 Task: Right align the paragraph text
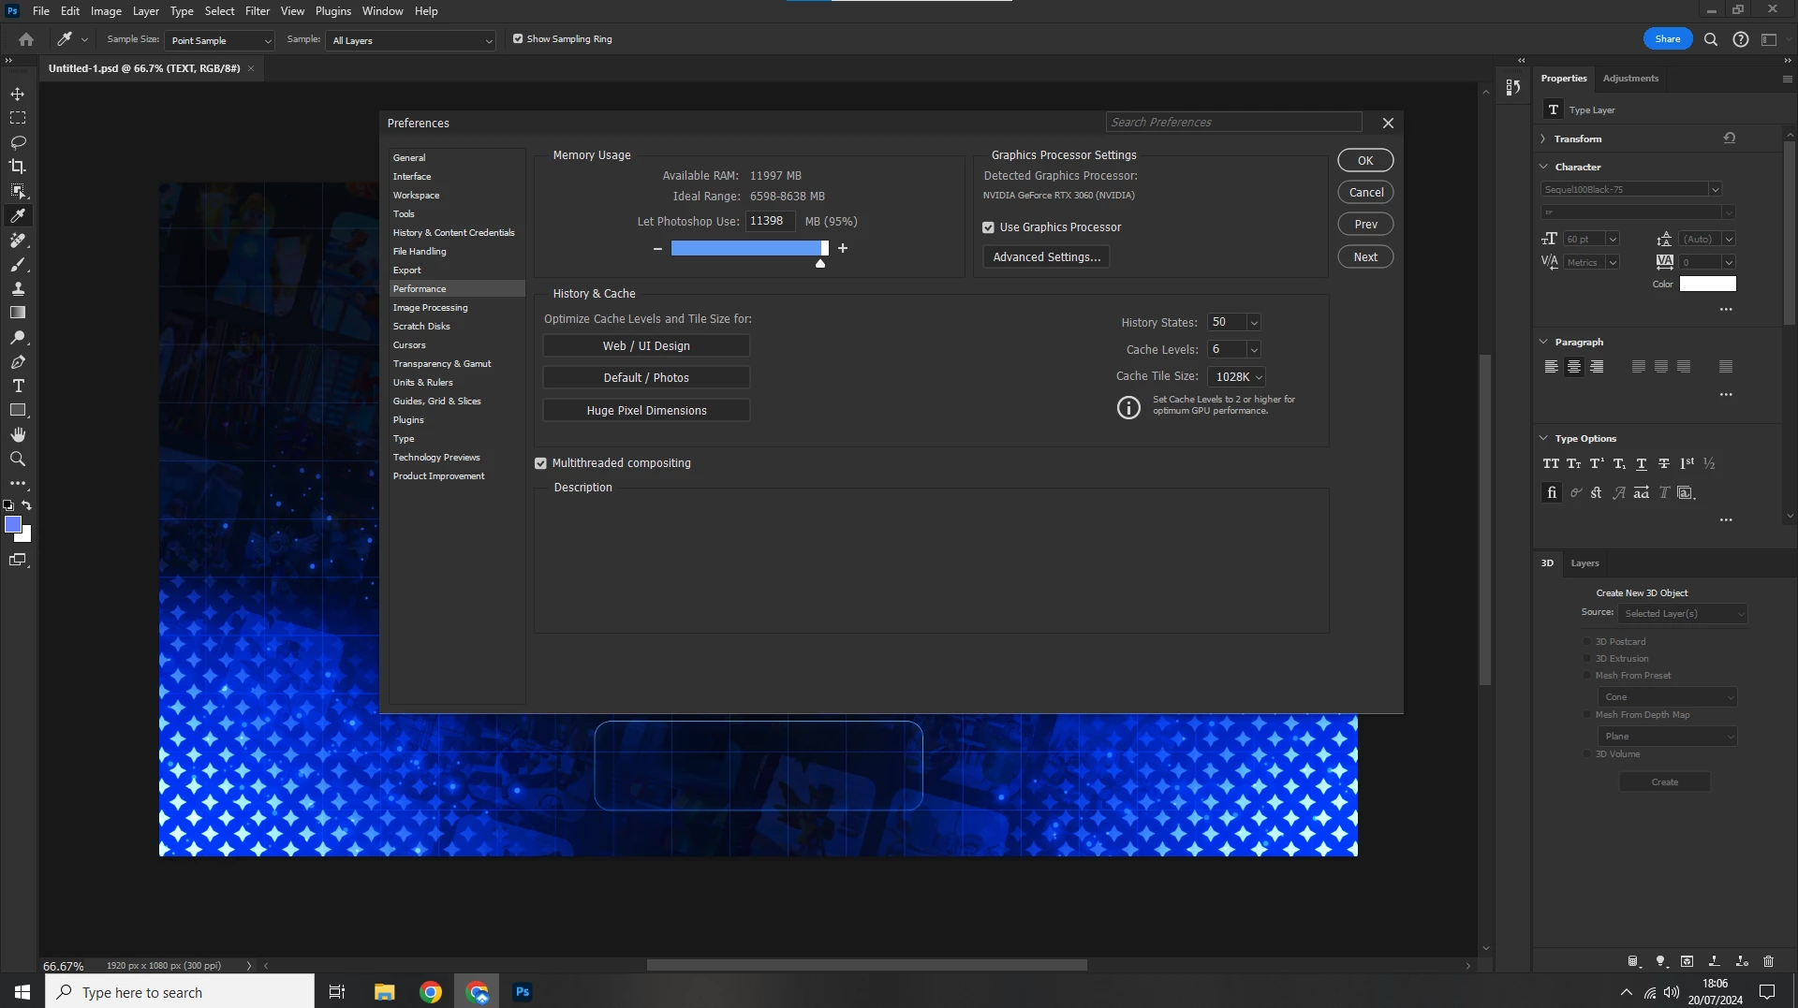click(x=1597, y=367)
